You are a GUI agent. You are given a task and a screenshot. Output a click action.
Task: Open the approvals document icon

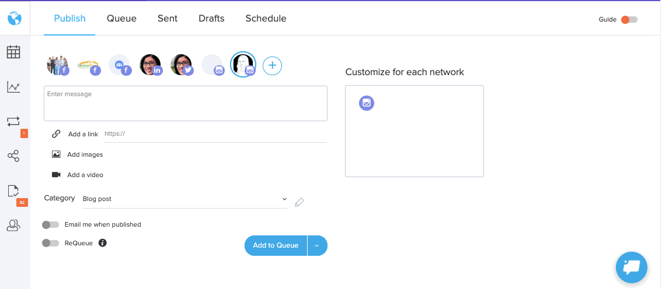coord(13,191)
